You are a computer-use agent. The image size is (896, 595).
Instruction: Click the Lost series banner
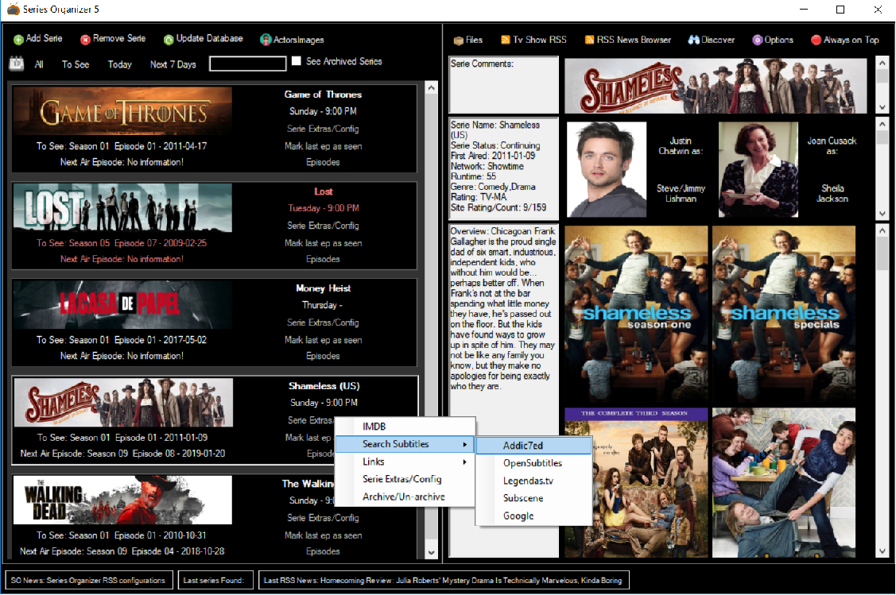pos(122,208)
